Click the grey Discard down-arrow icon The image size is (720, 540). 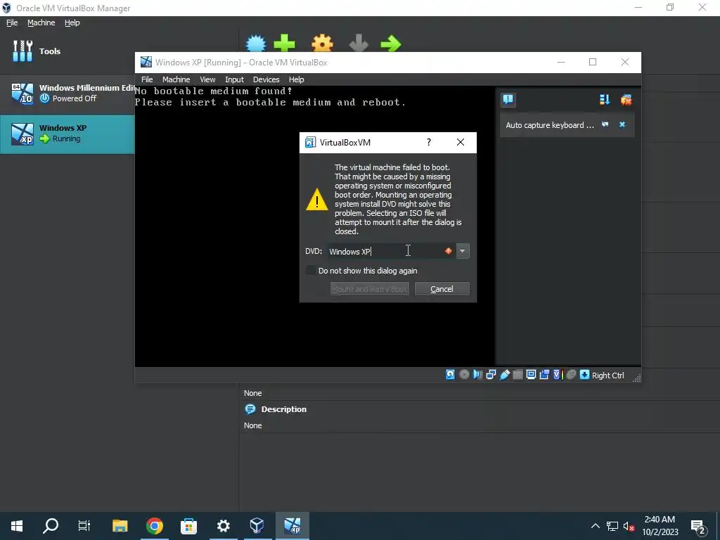[358, 44]
